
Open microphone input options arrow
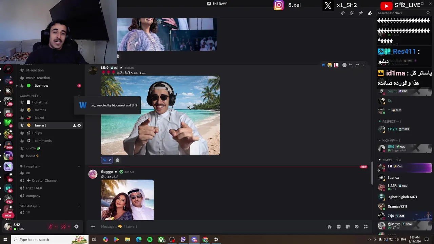point(56,227)
